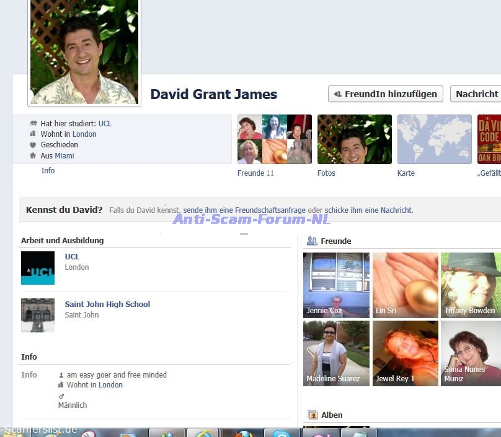Viewport: 501px width, 437px height.
Task: Select Madeline Suarez's friend thumbnail
Action: tap(336, 353)
